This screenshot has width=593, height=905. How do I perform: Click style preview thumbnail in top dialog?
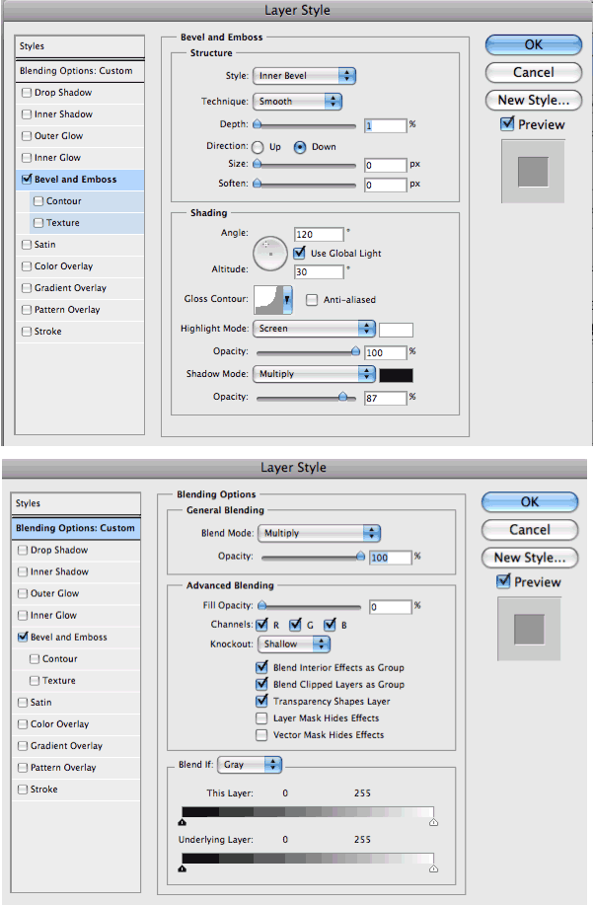[x=533, y=172]
